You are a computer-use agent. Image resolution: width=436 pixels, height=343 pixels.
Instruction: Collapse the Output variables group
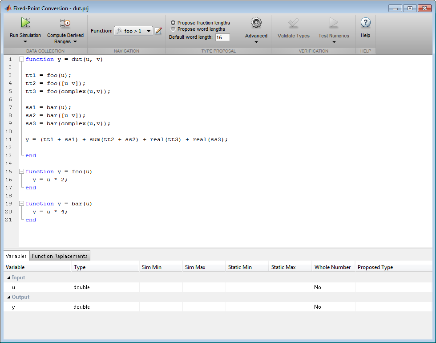click(8, 297)
